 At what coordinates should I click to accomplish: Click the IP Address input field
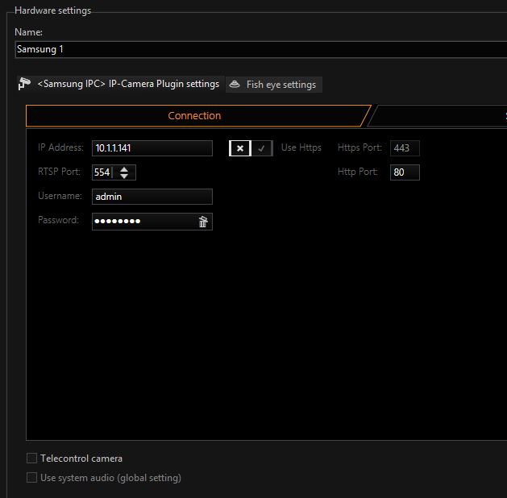152,148
